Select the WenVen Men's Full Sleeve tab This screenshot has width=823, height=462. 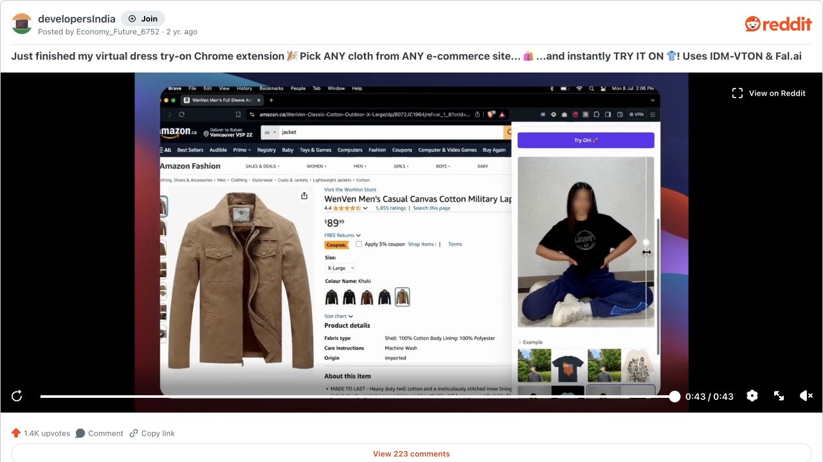[221, 100]
